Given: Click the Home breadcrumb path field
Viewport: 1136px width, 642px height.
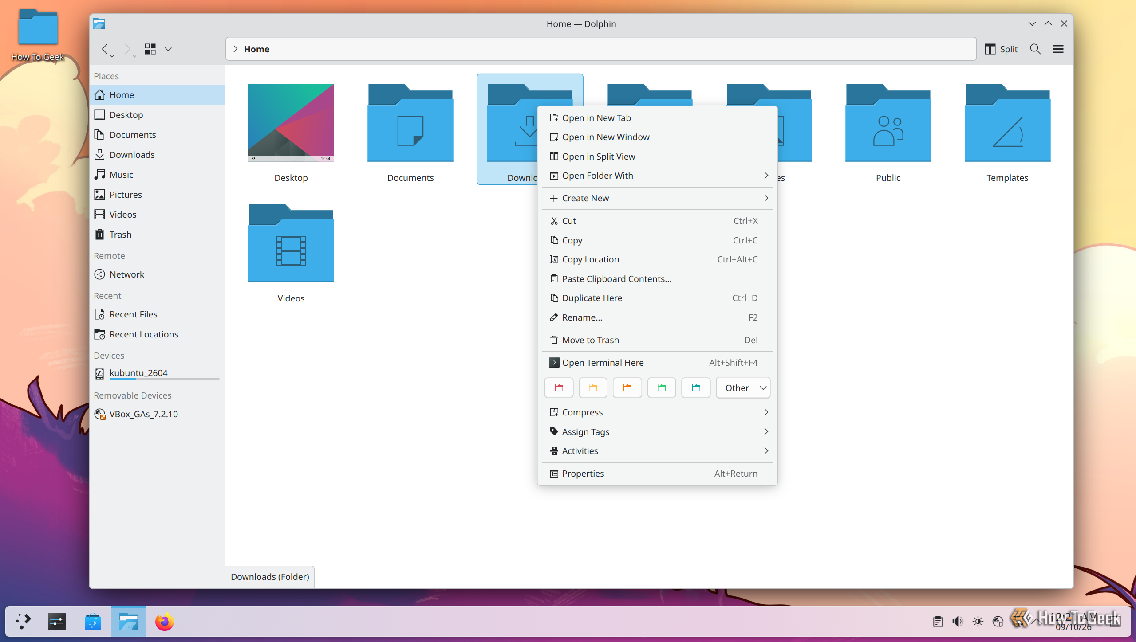Looking at the screenshot, I should pyautogui.click(x=601, y=49).
